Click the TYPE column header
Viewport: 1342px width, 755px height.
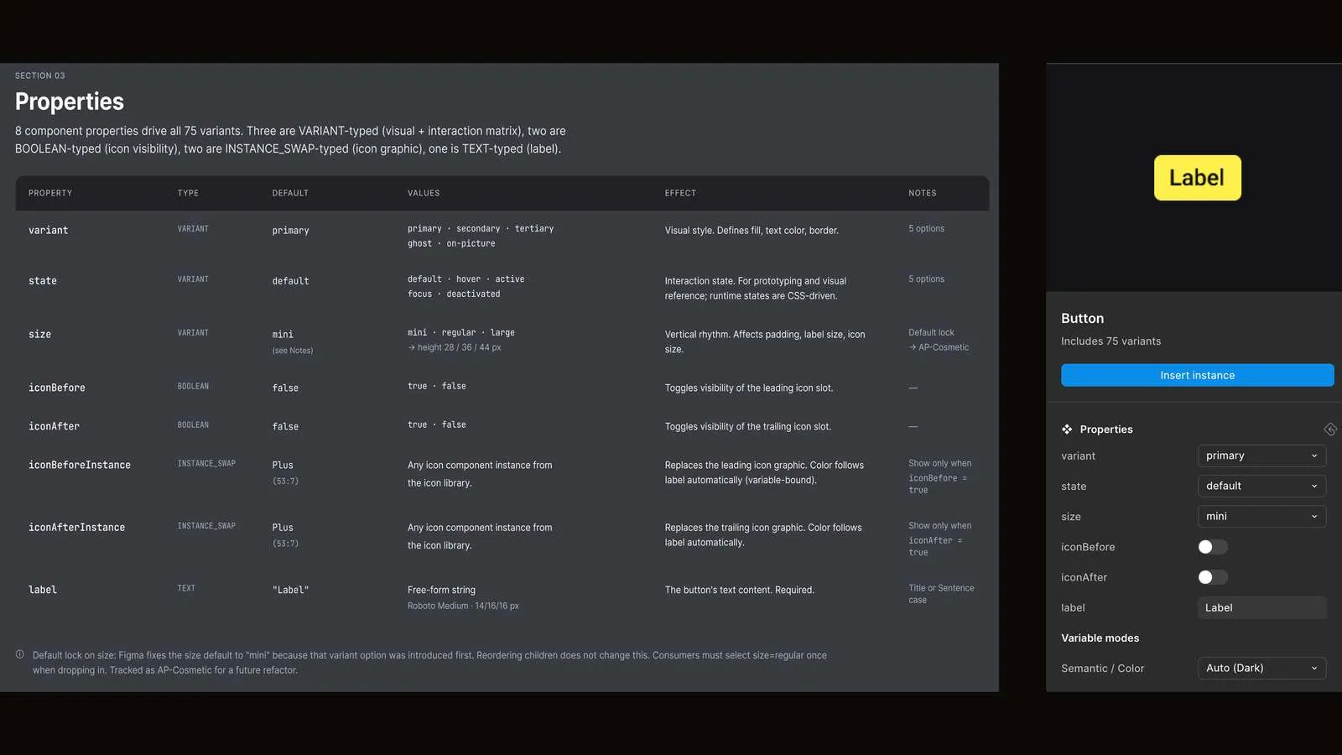(x=188, y=193)
